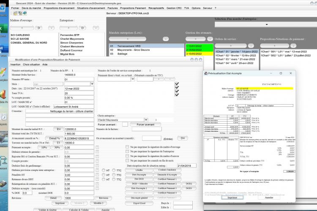The height and width of the screenshot is (211, 317).
Task: Check Ne pas imprimer les cumuls en fin de mois
Action: tap(127, 160)
